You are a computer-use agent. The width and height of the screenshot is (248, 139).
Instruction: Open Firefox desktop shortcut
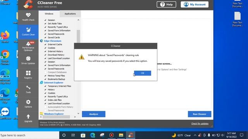5,37
